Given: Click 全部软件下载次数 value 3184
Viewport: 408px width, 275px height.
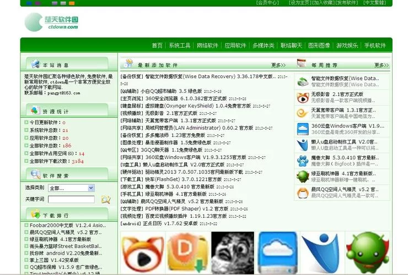Looking at the screenshot, I should click(78, 161).
